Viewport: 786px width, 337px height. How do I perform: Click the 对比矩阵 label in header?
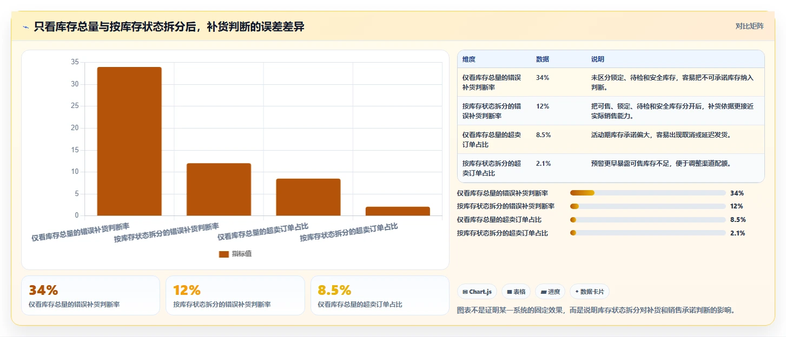749,26
